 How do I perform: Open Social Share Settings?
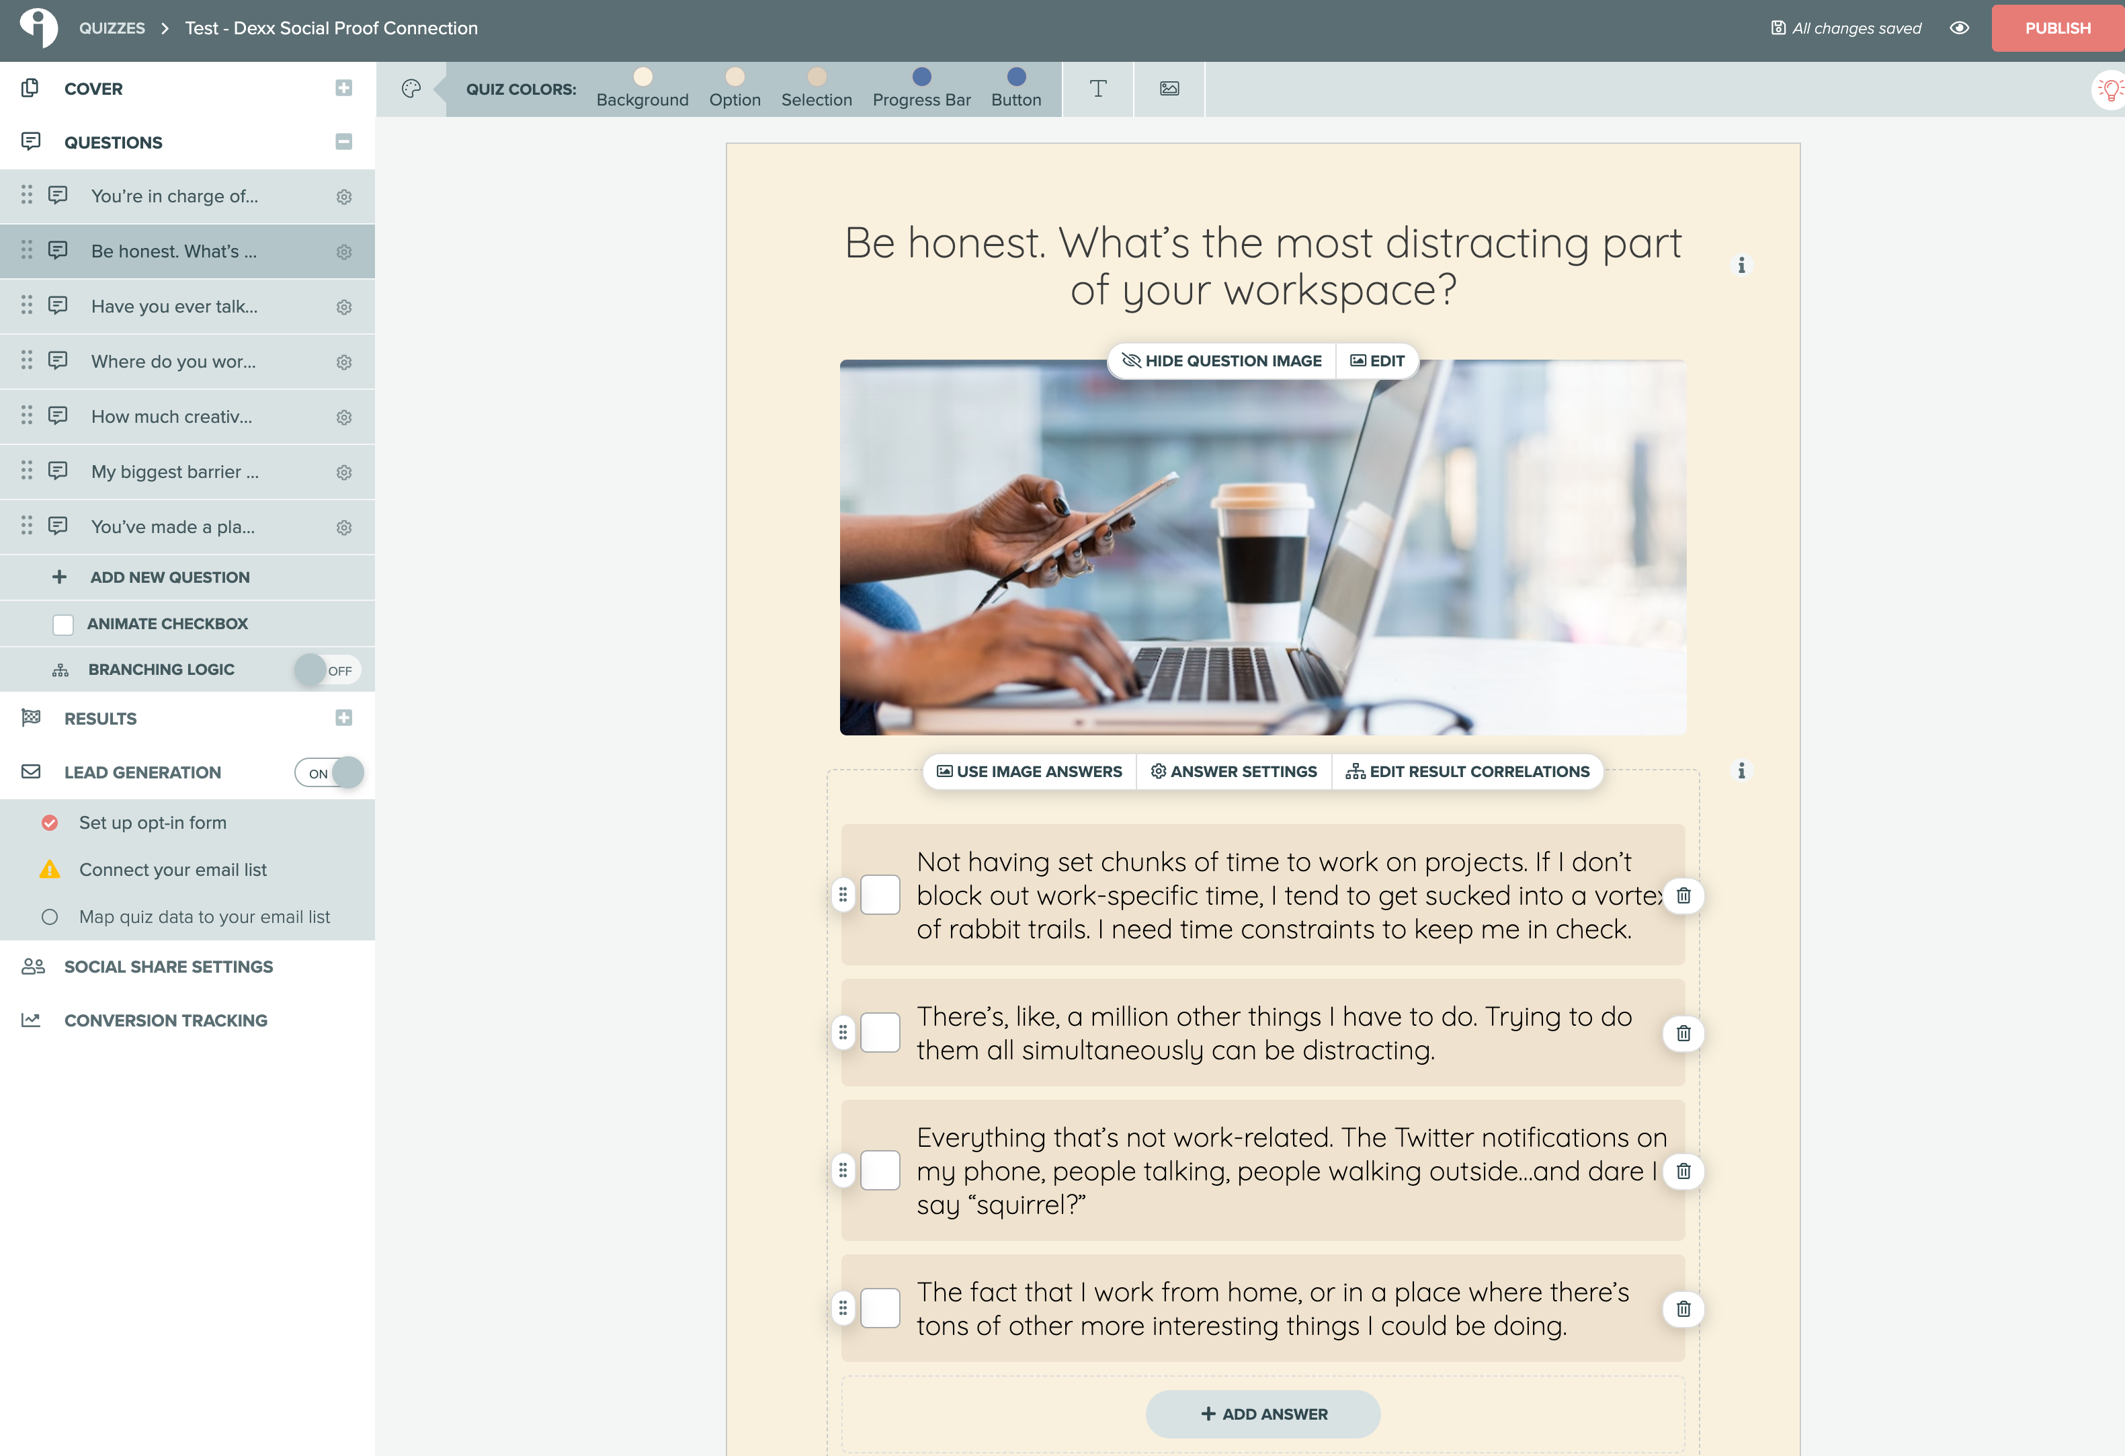coord(168,967)
